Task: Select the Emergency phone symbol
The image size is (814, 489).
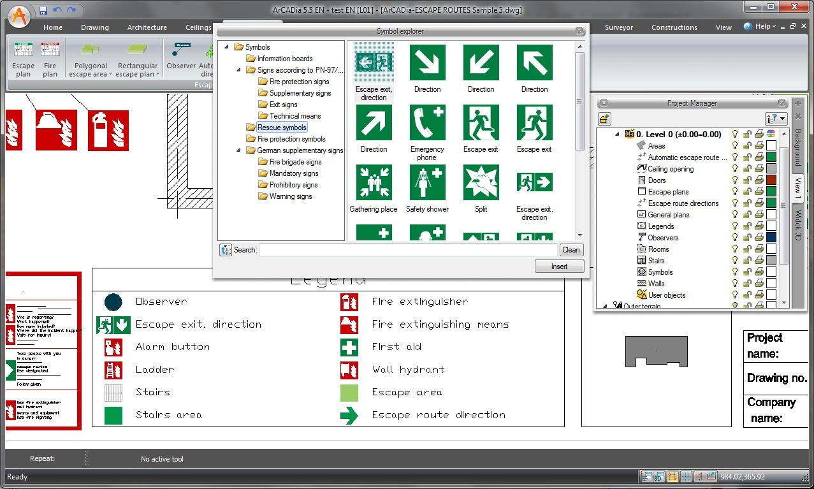Action: click(x=427, y=123)
